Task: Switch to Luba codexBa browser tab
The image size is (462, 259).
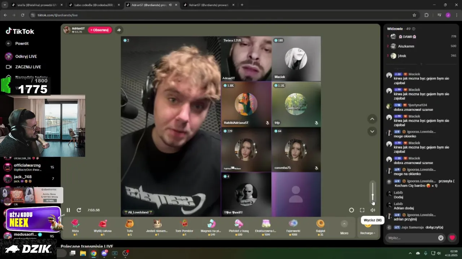Action: pyautogui.click(x=94, y=5)
